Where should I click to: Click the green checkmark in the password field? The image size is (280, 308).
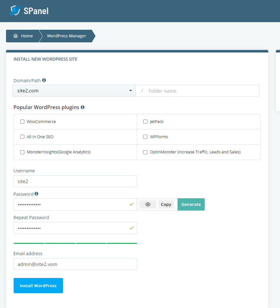pyautogui.click(x=132, y=204)
